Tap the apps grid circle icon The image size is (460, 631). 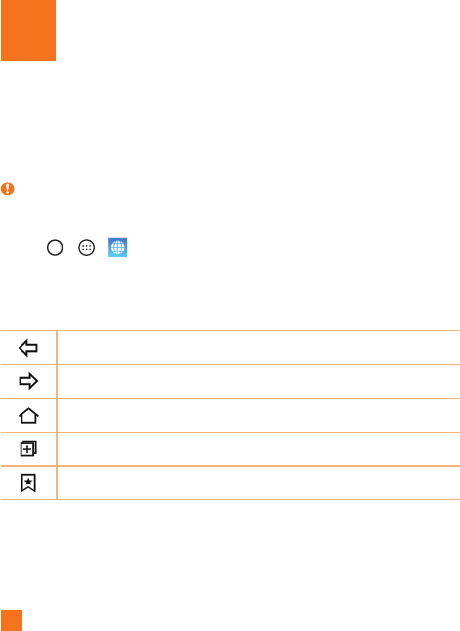point(87,247)
